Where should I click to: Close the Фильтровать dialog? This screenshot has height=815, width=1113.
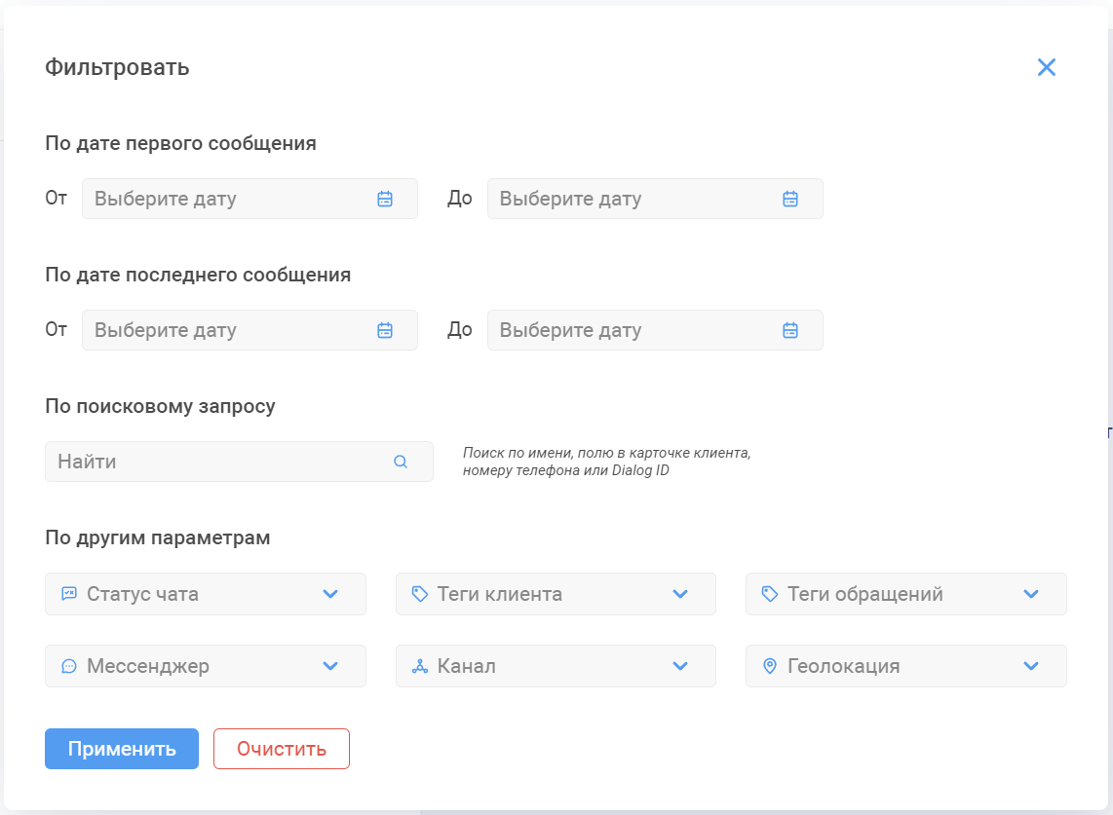pos(1047,67)
